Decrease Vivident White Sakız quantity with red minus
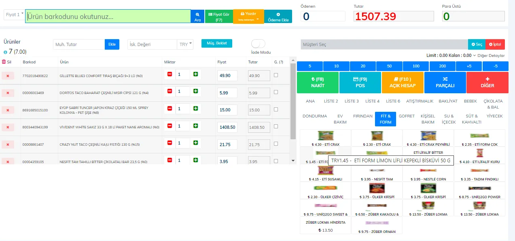The height and width of the screenshot is (241, 515). (x=170, y=126)
